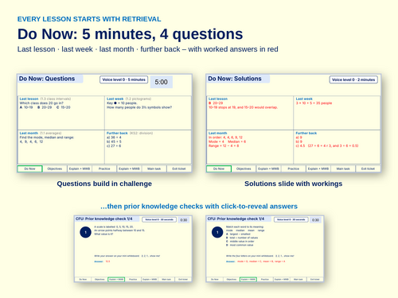This screenshot has width=398, height=298.
Task: Click 'How many people do 3½ symbols show?' text
Action: pyautogui.click(x=139, y=107)
